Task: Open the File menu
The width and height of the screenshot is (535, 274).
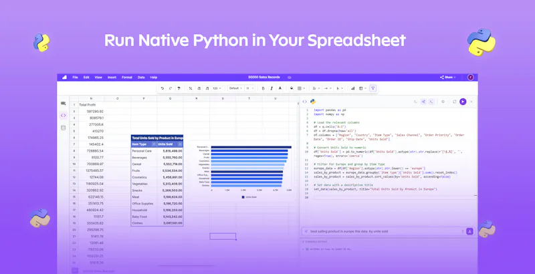Action: (75, 78)
